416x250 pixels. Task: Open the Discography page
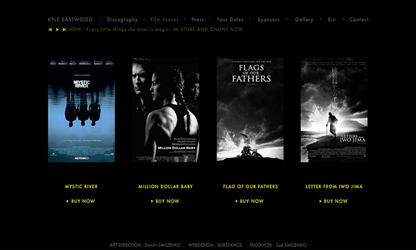[x=122, y=20]
